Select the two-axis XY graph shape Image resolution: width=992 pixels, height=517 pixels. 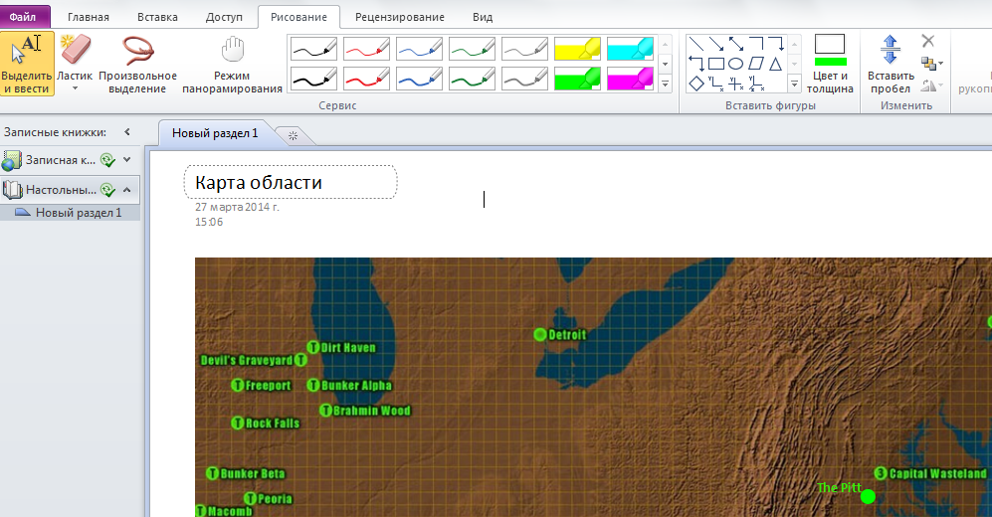coord(716,83)
